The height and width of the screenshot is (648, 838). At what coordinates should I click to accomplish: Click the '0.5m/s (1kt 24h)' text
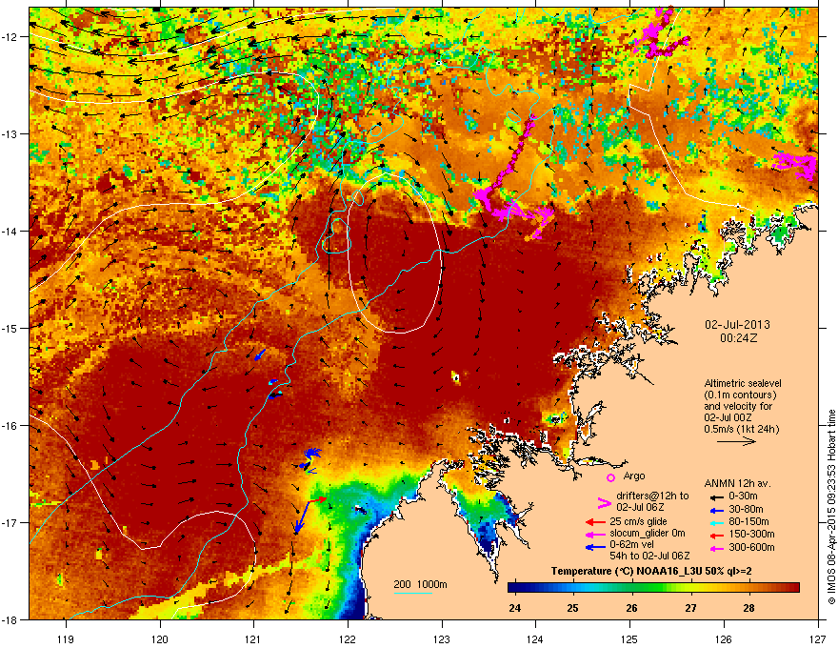[741, 430]
